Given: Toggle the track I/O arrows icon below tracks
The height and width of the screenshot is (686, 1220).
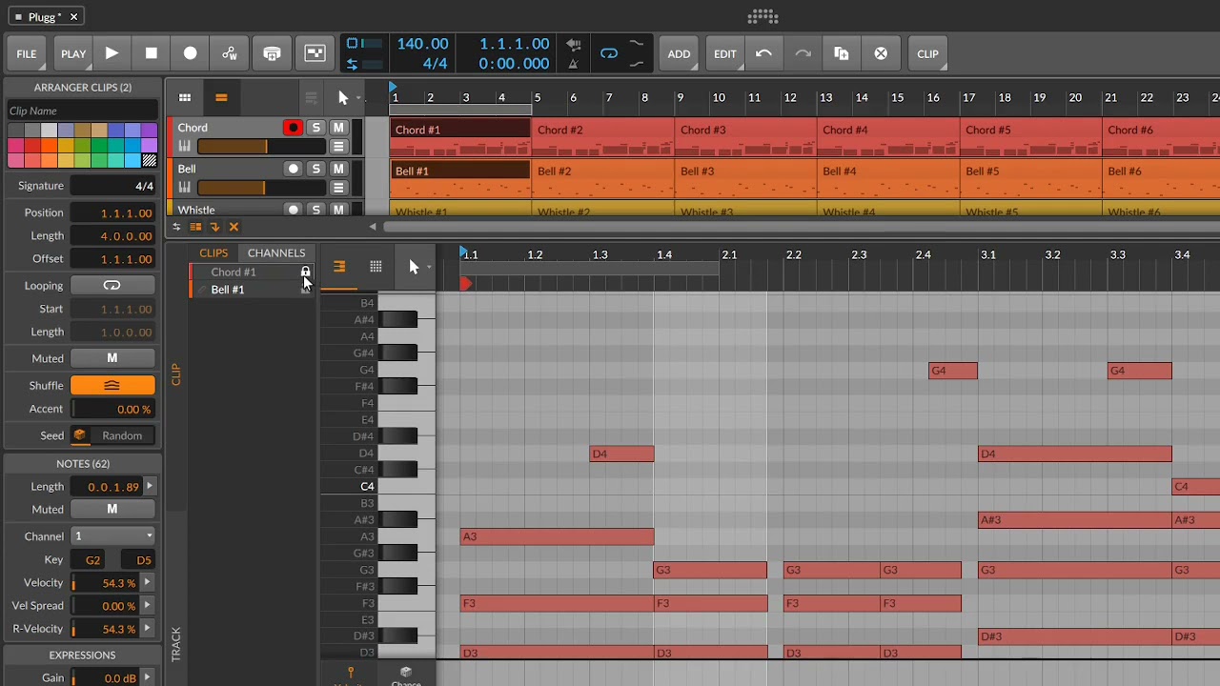Looking at the screenshot, I should click(x=176, y=227).
